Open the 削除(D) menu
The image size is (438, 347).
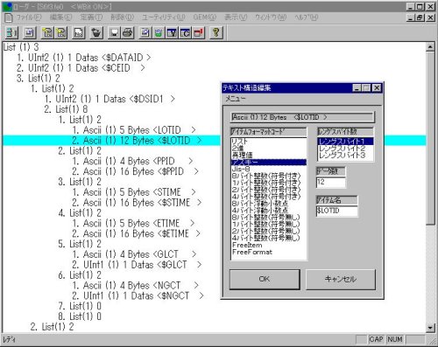(123, 17)
